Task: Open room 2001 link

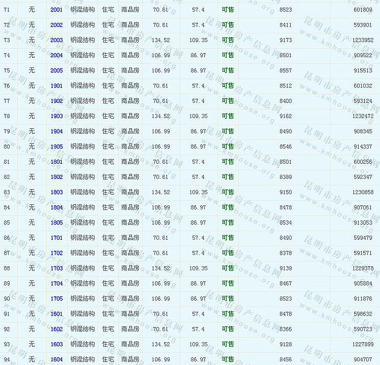Action: point(56,10)
